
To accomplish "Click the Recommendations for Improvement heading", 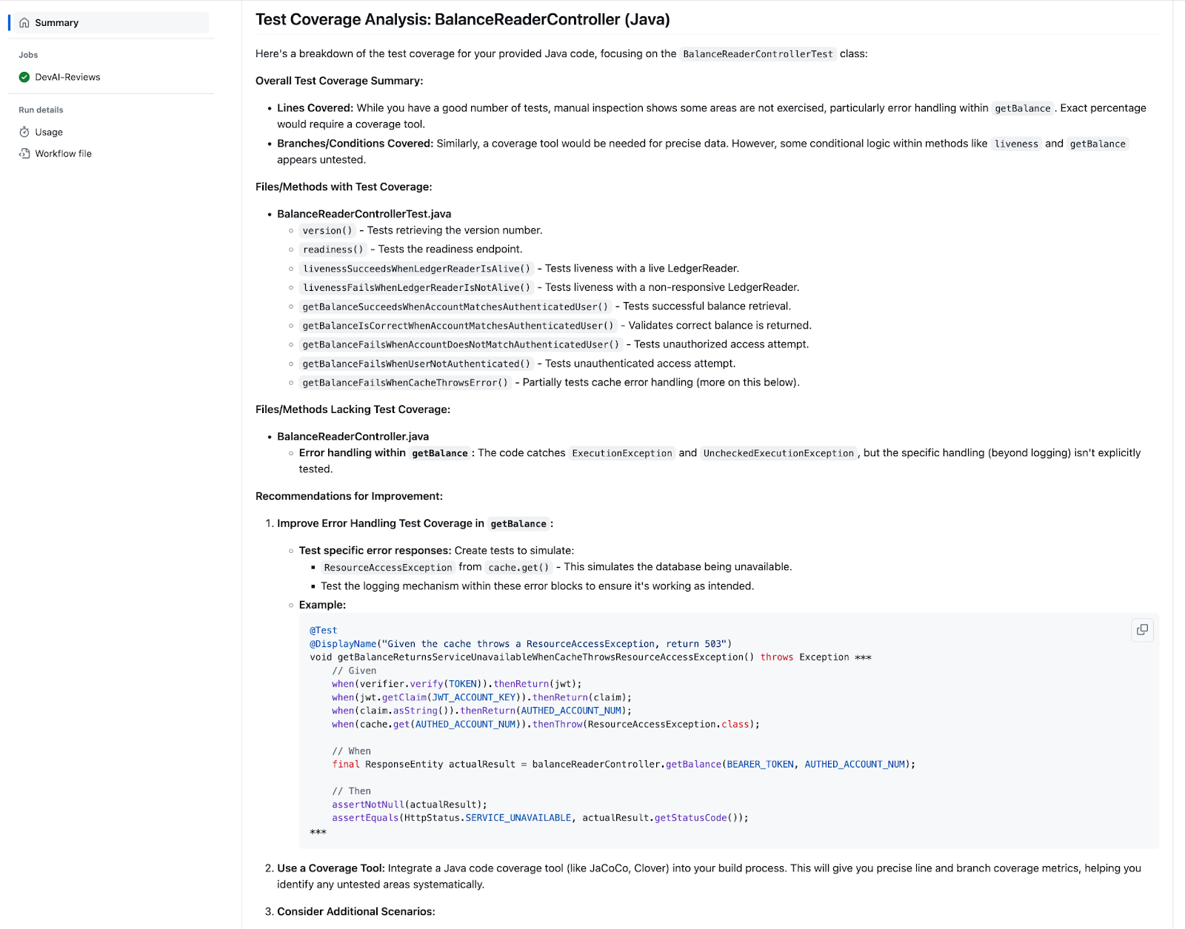I will (349, 496).
